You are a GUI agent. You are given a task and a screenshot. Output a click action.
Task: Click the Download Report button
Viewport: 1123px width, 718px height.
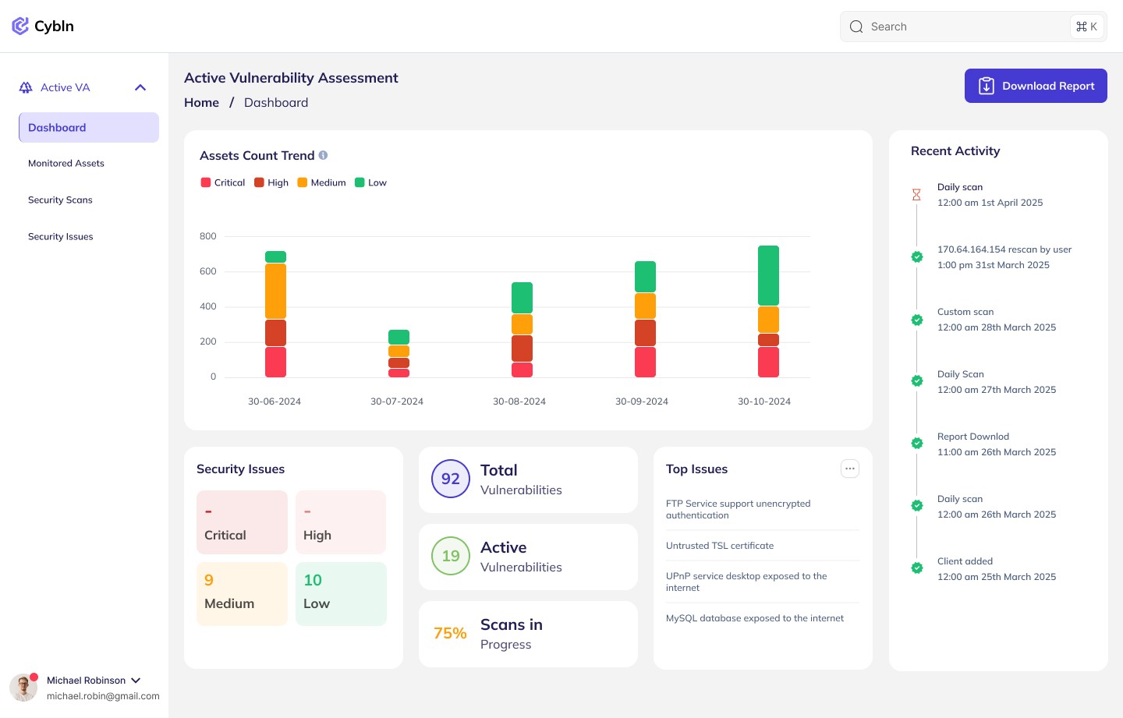1036,86
